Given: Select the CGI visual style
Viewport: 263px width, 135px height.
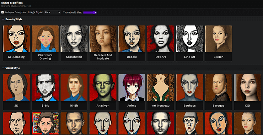Looking at the screenshot, I should (247, 92).
